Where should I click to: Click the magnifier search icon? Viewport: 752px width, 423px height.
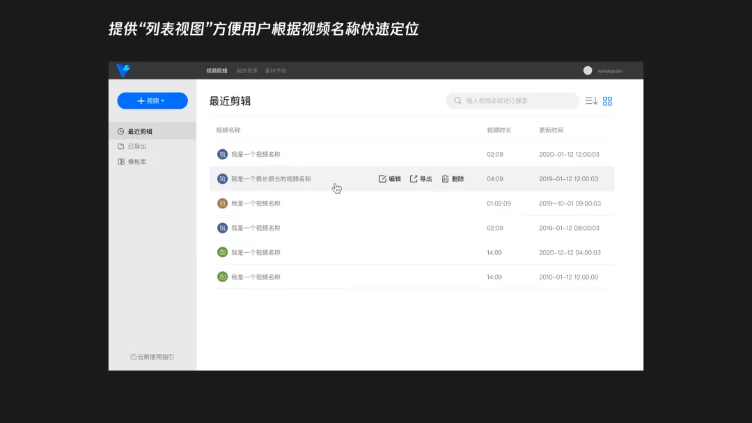[x=457, y=101]
